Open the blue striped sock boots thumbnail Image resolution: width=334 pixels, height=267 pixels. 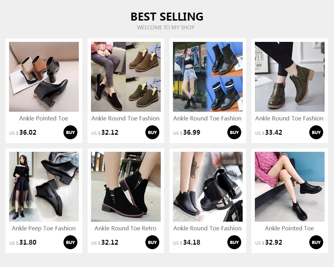click(x=208, y=77)
